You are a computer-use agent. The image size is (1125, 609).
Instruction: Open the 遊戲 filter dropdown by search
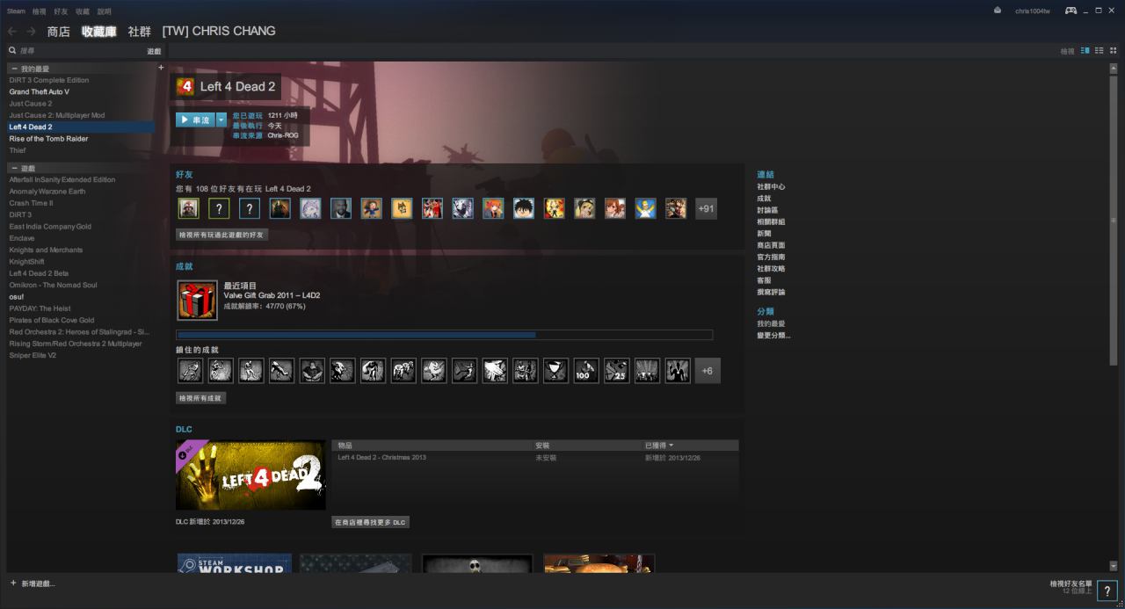154,51
